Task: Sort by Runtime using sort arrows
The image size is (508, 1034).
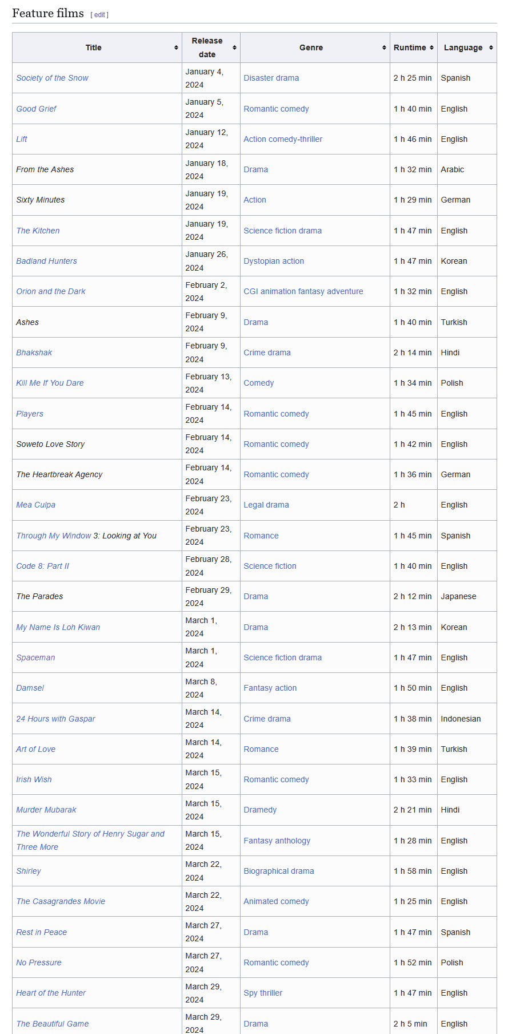Action: coord(431,48)
